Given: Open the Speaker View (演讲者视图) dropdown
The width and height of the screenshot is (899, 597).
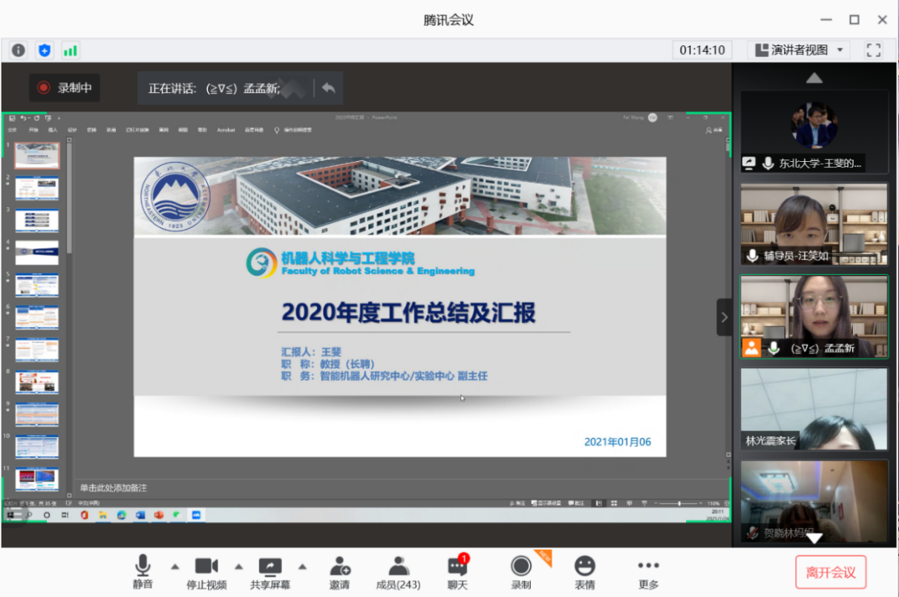Looking at the screenshot, I should (x=800, y=50).
